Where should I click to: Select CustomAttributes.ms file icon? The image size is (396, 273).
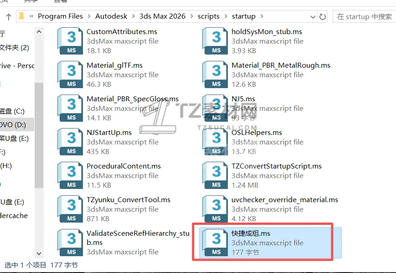(x=71, y=41)
